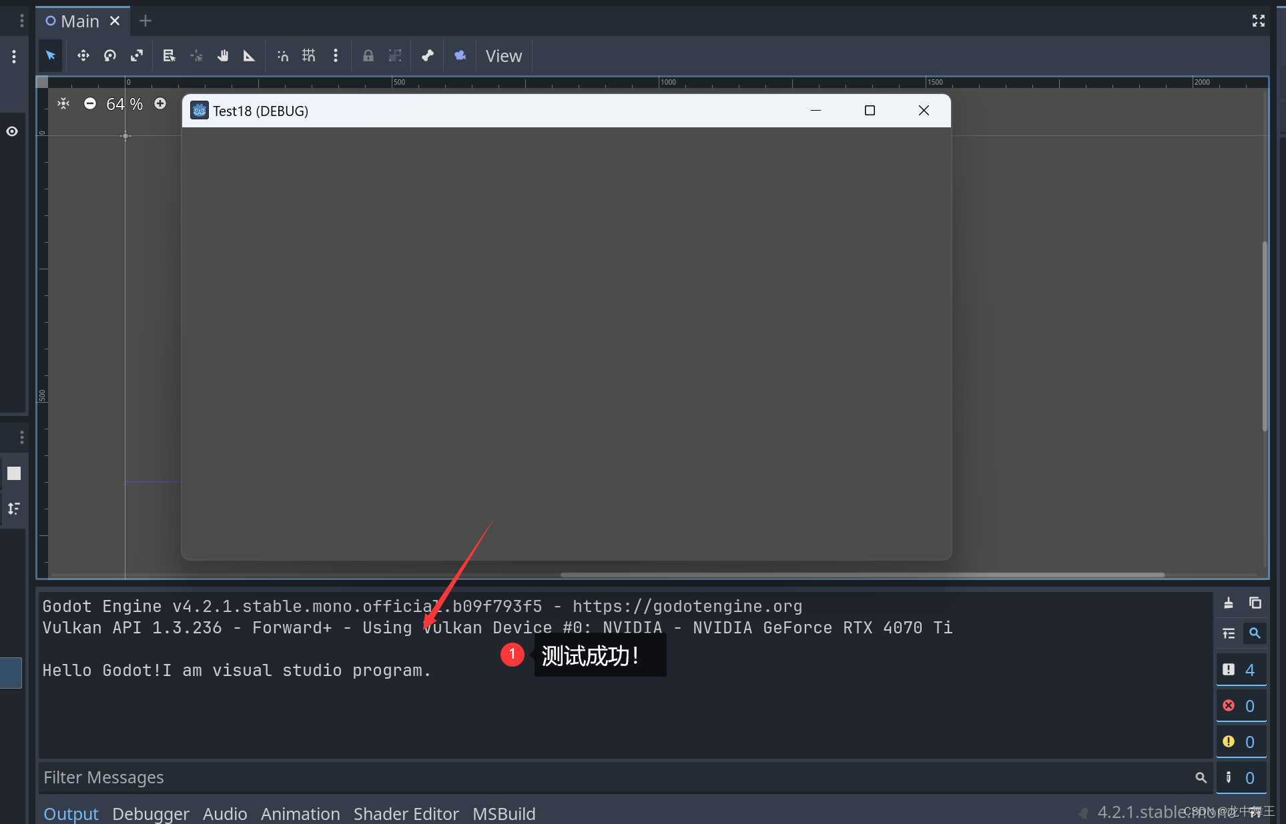This screenshot has width=1286, height=824.
Task: Group the selected node children
Action: 395,56
